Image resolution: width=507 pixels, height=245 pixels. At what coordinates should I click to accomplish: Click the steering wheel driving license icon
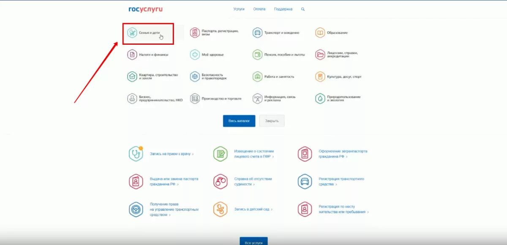(136, 209)
